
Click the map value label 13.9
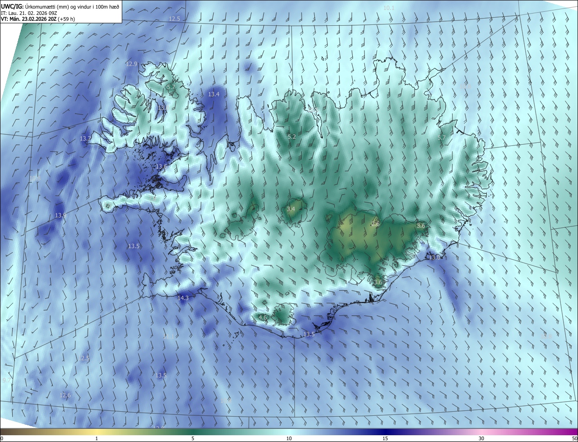pos(61,216)
